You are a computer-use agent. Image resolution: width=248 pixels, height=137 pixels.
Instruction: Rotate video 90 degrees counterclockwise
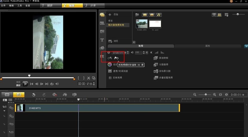click(109, 58)
